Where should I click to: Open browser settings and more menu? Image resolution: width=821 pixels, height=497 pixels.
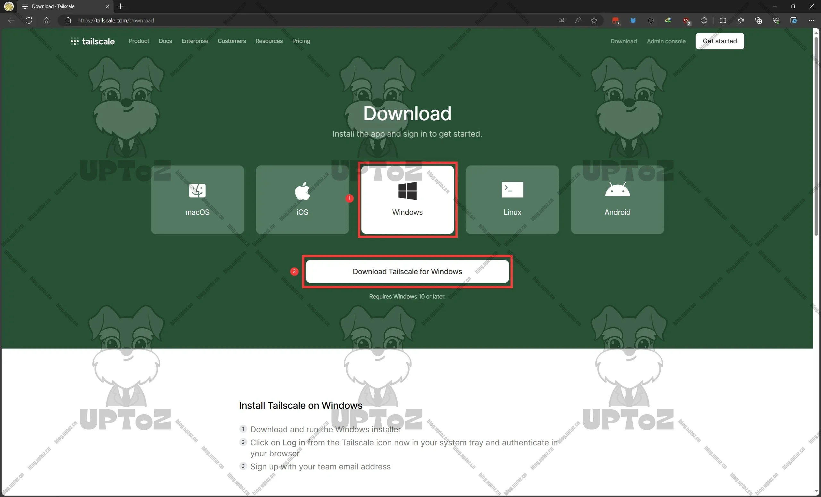(x=811, y=20)
